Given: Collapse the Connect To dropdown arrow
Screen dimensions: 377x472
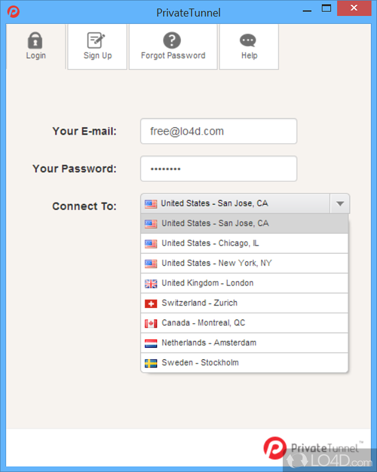Looking at the screenshot, I should 340,204.
